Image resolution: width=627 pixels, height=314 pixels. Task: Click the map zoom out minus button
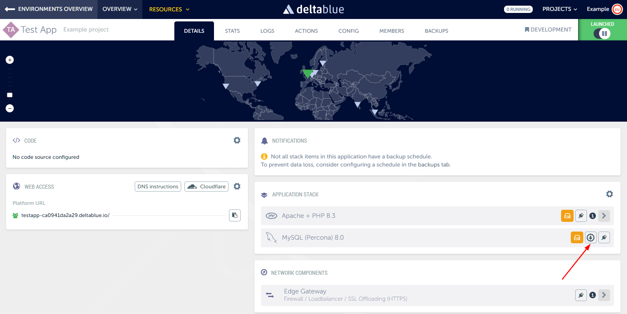[10, 108]
